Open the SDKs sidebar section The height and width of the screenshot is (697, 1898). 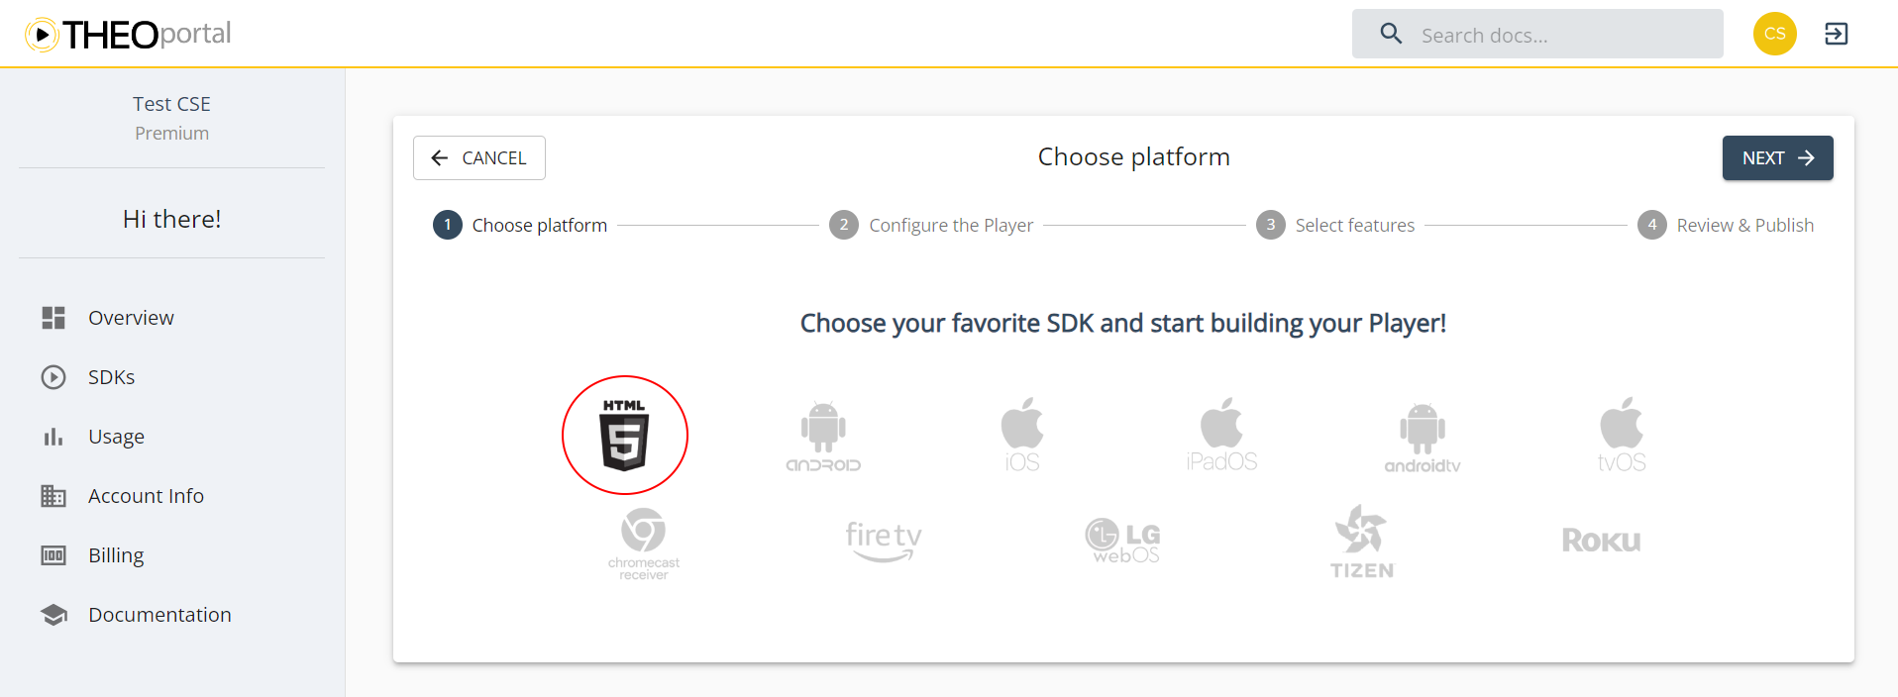click(x=111, y=376)
